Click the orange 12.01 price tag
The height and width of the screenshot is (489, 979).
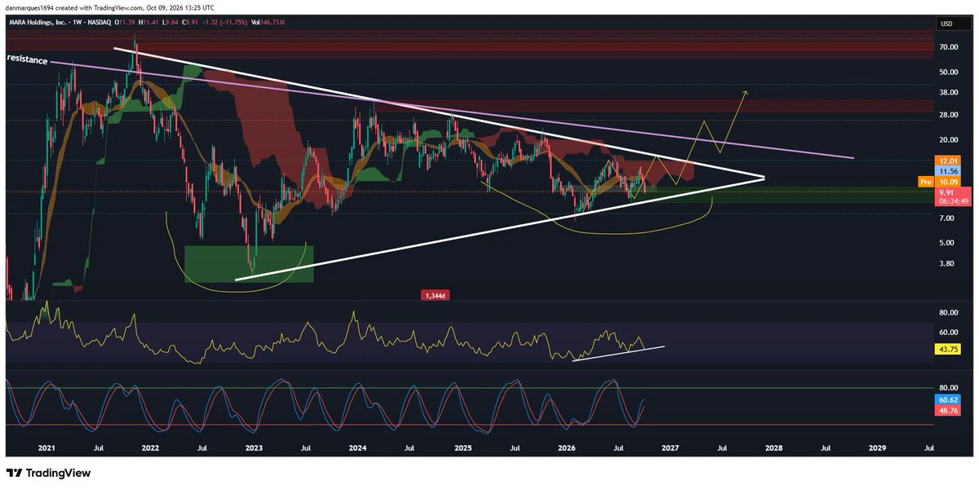point(948,161)
